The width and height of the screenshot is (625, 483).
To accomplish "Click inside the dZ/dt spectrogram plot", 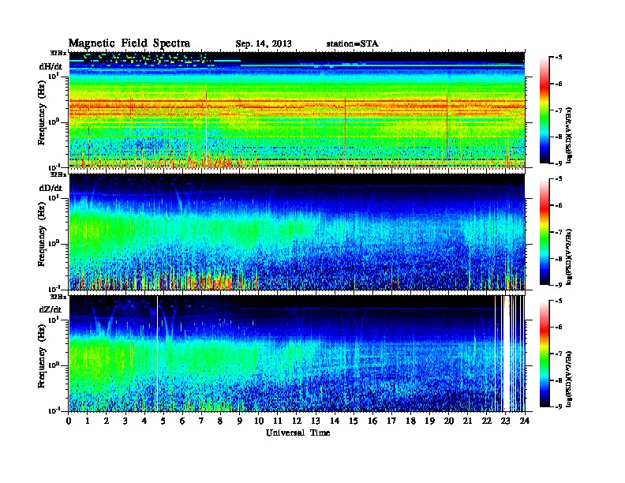I will (x=297, y=354).
